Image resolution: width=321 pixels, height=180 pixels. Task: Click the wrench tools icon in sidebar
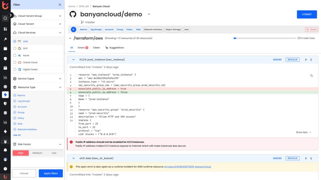point(5,39)
